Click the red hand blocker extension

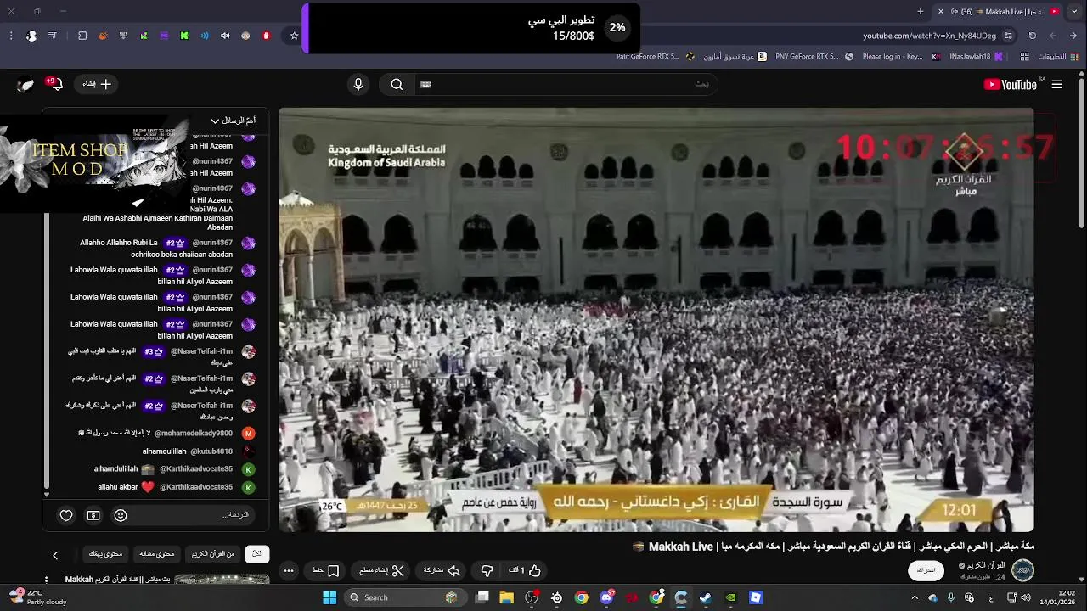[266, 36]
